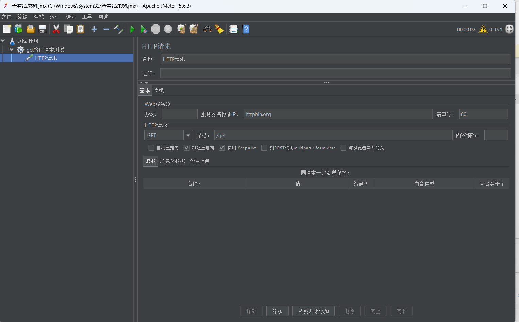519x322 pixels.
Task: Open the 运行 menu
Action: click(x=55, y=17)
